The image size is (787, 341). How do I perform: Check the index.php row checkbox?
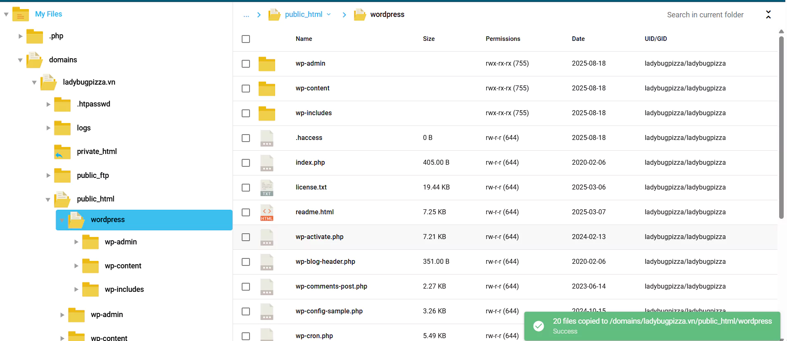(246, 163)
